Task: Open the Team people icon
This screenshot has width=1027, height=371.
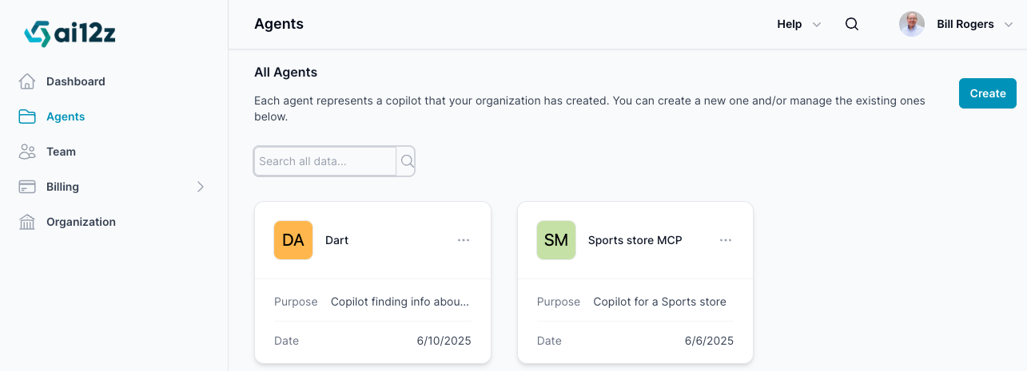Action: [x=27, y=152]
